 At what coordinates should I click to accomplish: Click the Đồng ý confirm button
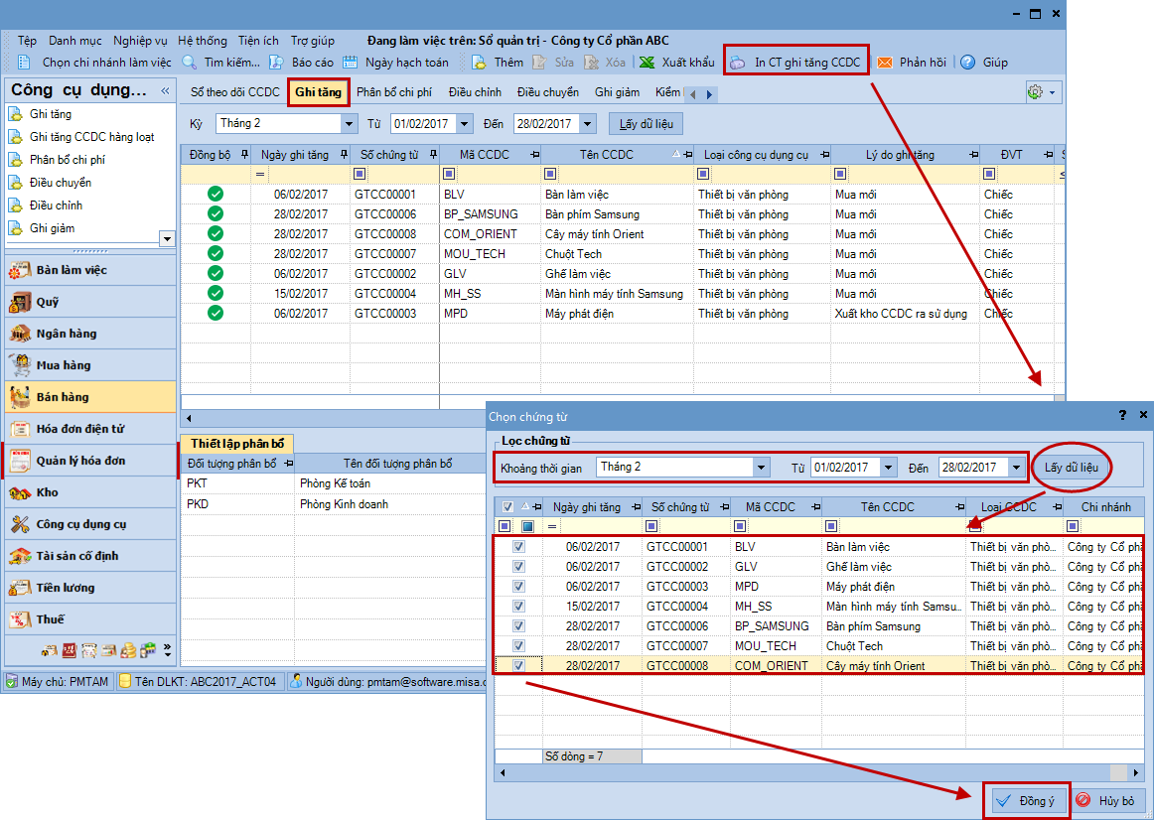[1027, 801]
